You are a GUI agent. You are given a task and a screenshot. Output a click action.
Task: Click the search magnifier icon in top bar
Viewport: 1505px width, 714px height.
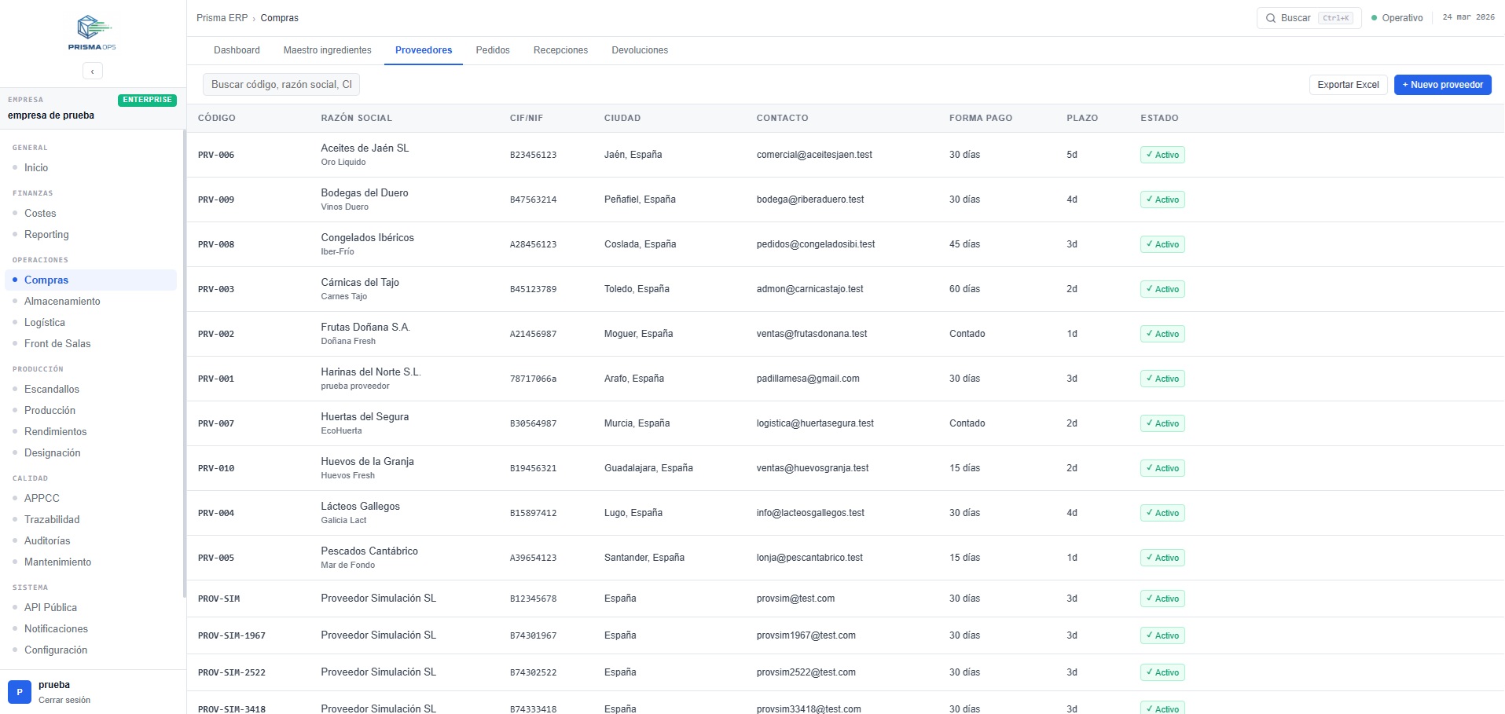1270,18
